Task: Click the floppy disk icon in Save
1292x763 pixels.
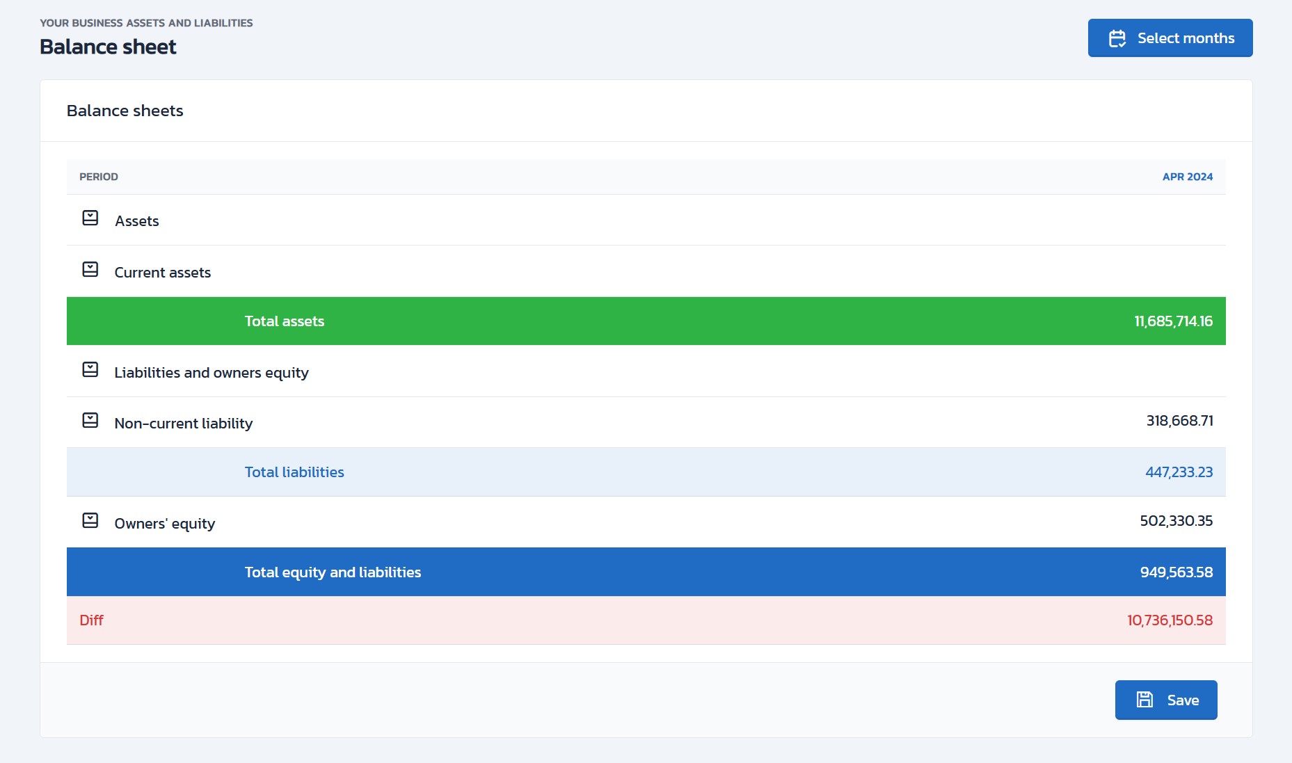Action: (x=1145, y=700)
